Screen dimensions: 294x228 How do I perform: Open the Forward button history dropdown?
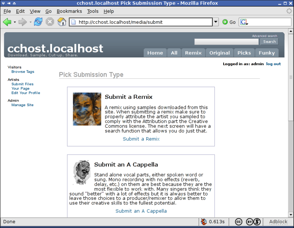point(30,22)
